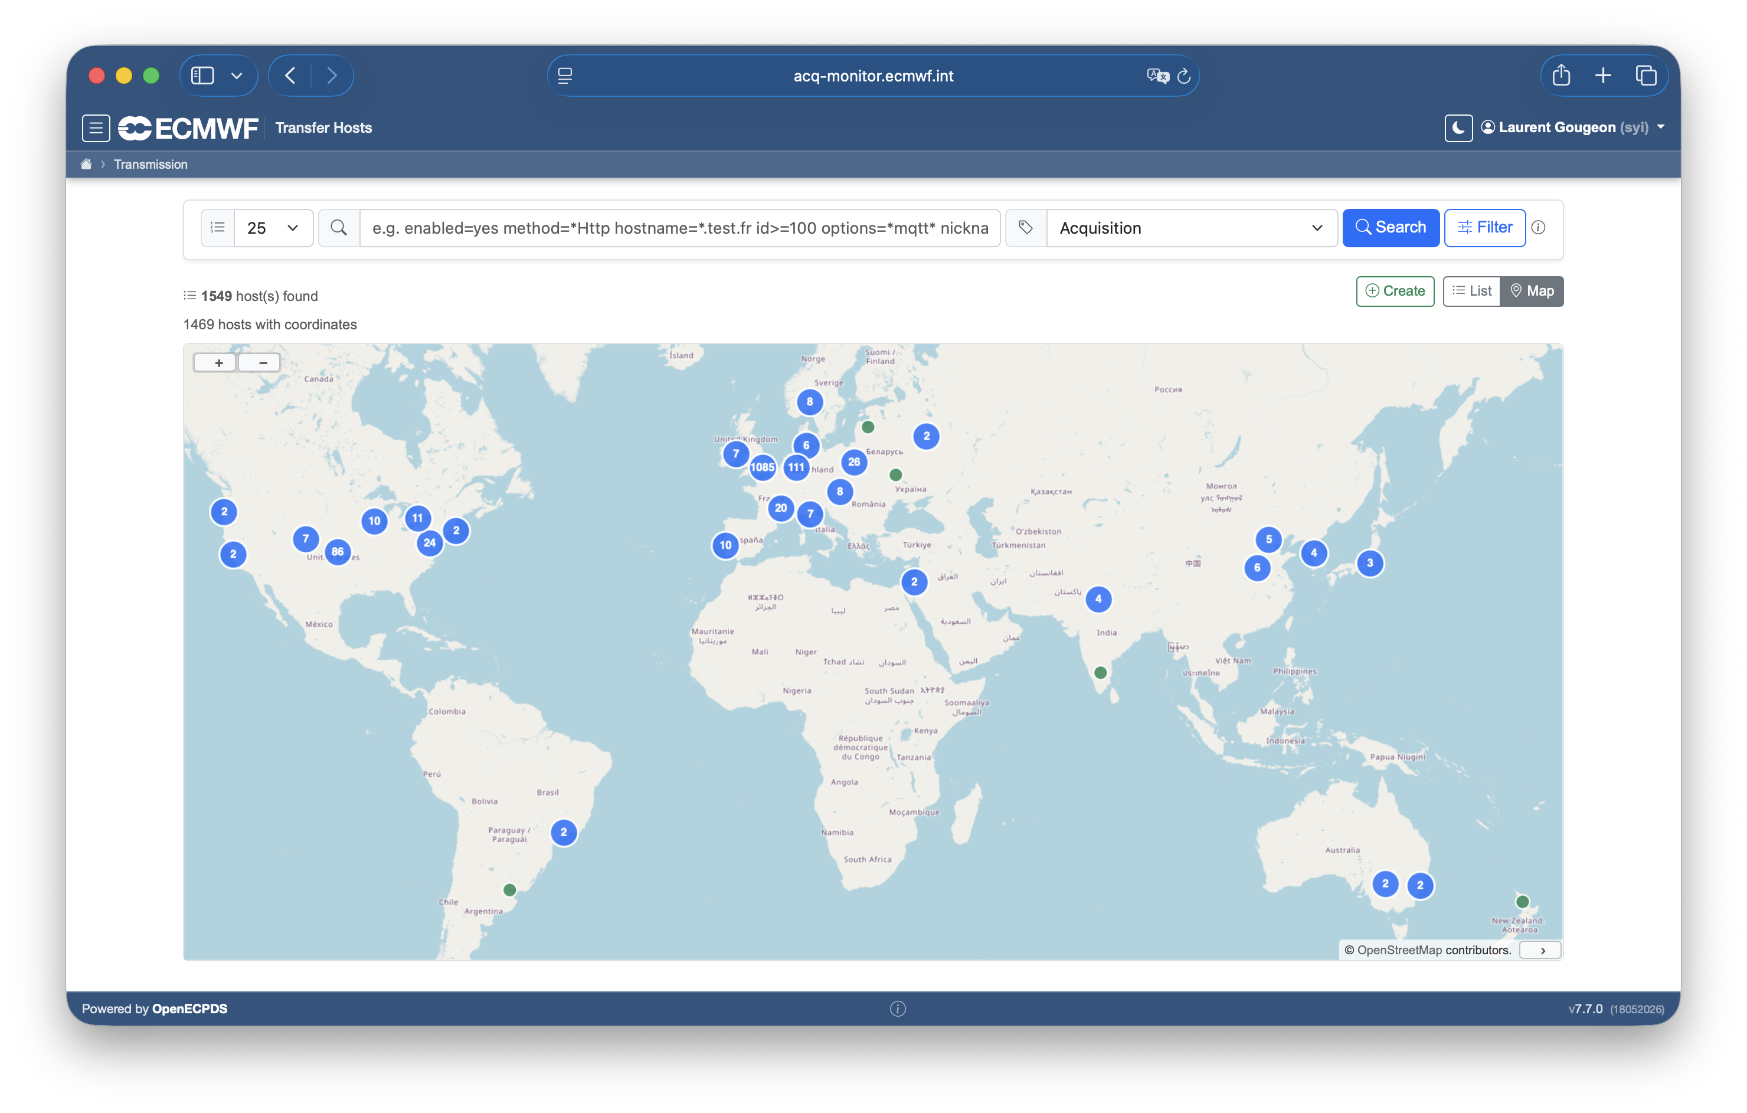Select the 7 cluster over United Kingdom

pos(735,454)
